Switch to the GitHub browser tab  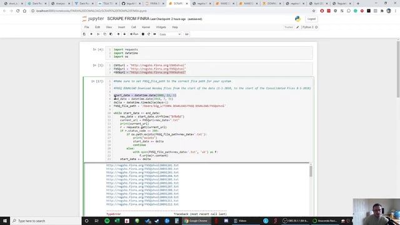pyautogui.click(x=131, y=4)
